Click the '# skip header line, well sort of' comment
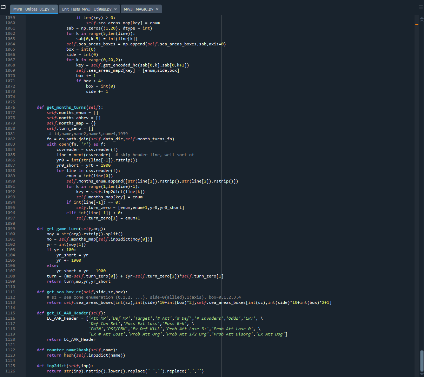424x377 pixels. [155, 155]
